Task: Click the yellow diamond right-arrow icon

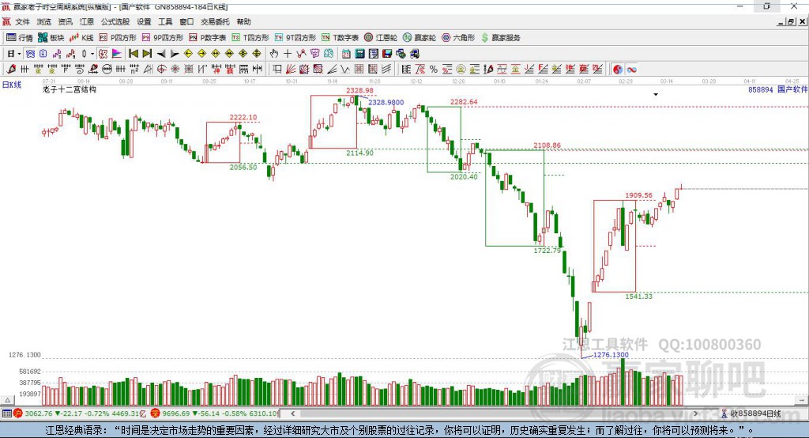Action: (201, 54)
